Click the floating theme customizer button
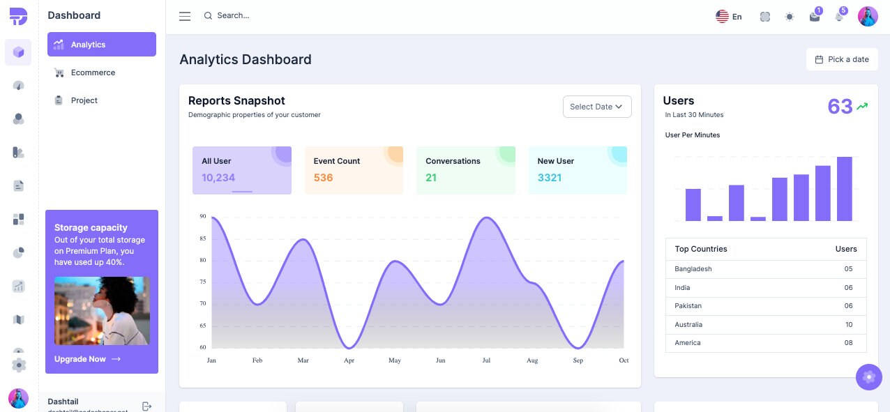The image size is (890, 412). (x=868, y=377)
